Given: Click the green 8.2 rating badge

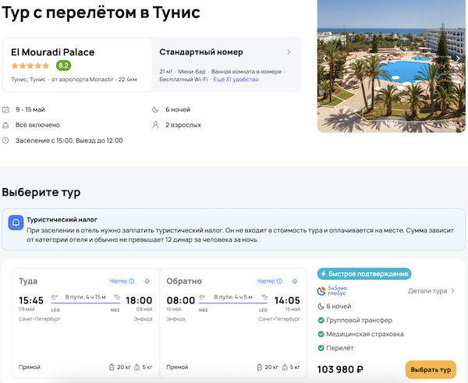Looking at the screenshot, I should coord(63,66).
